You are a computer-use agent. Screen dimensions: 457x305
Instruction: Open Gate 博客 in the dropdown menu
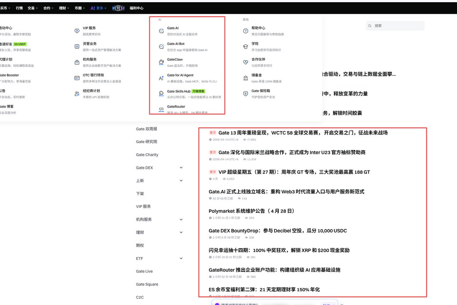[7, 107]
